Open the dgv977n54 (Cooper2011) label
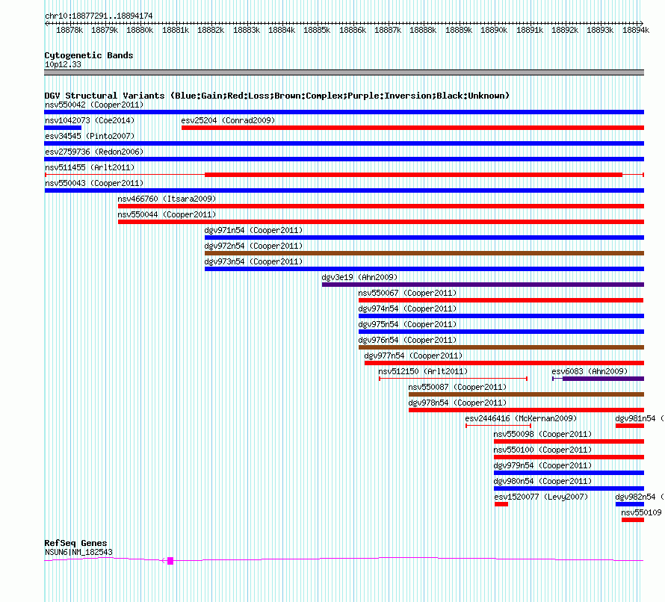This screenshot has height=602, width=665. pyautogui.click(x=413, y=356)
